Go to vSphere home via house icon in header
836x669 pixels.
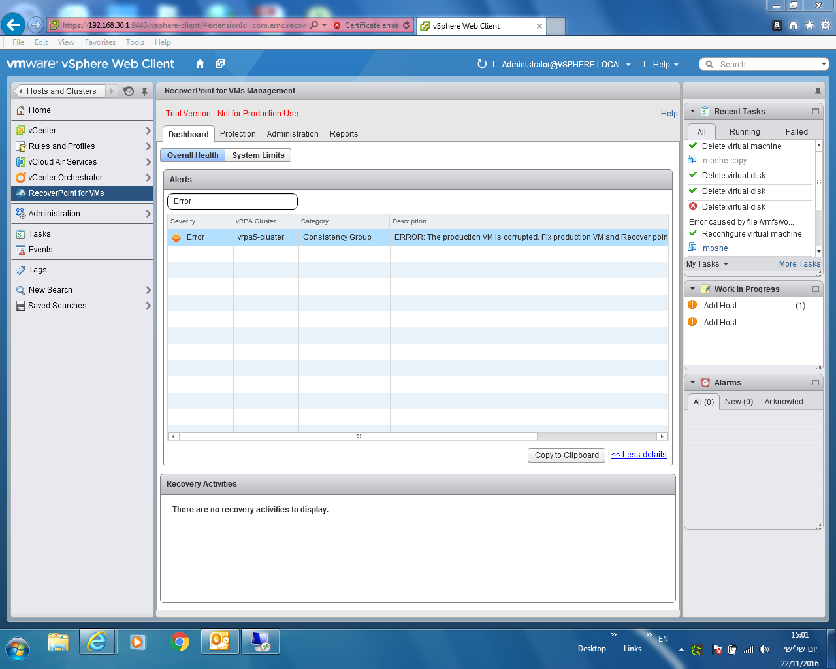point(201,64)
